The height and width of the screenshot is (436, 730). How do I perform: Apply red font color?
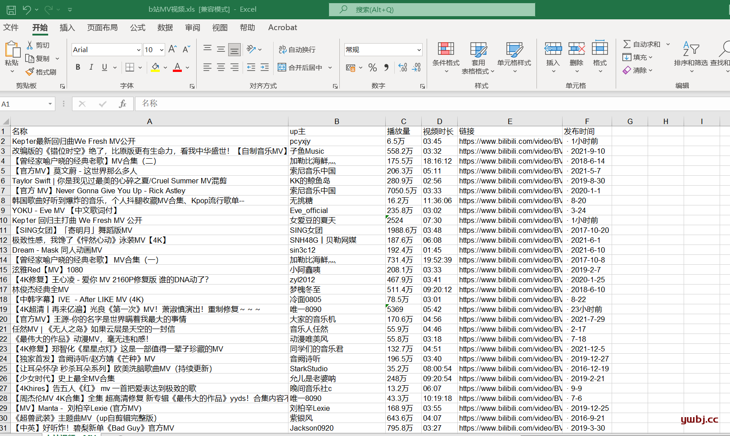pos(177,67)
